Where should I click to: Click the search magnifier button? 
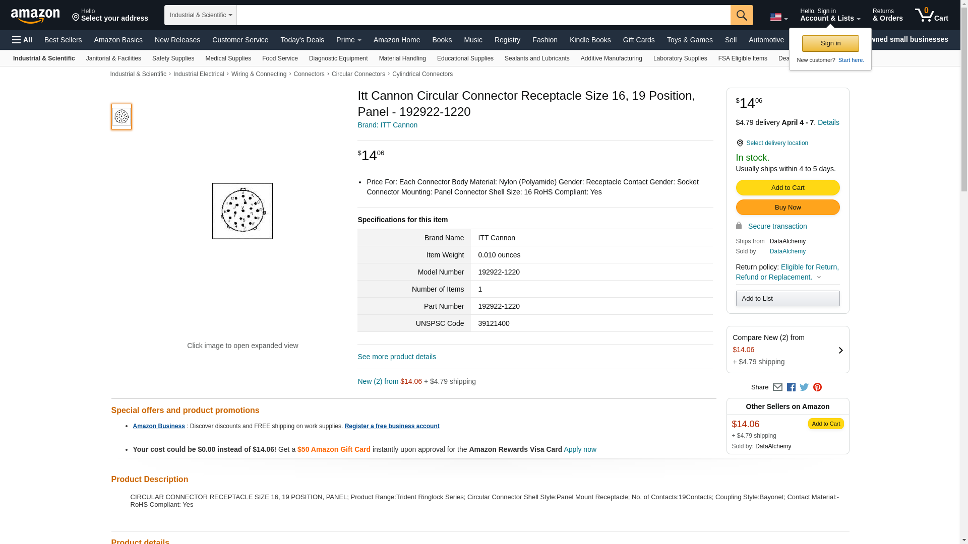tap(742, 15)
